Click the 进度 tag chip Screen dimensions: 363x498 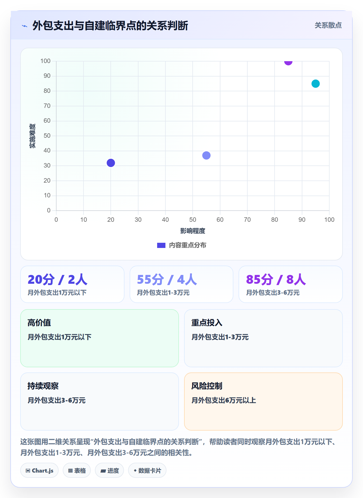tap(109, 471)
